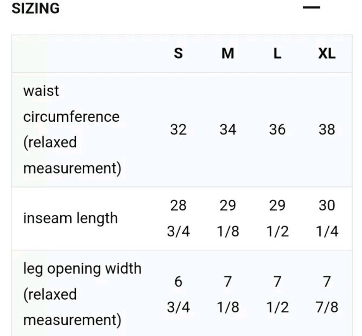Click inseam value 29 1/8 for M
Screen dimensions: 362x336
tap(228, 218)
